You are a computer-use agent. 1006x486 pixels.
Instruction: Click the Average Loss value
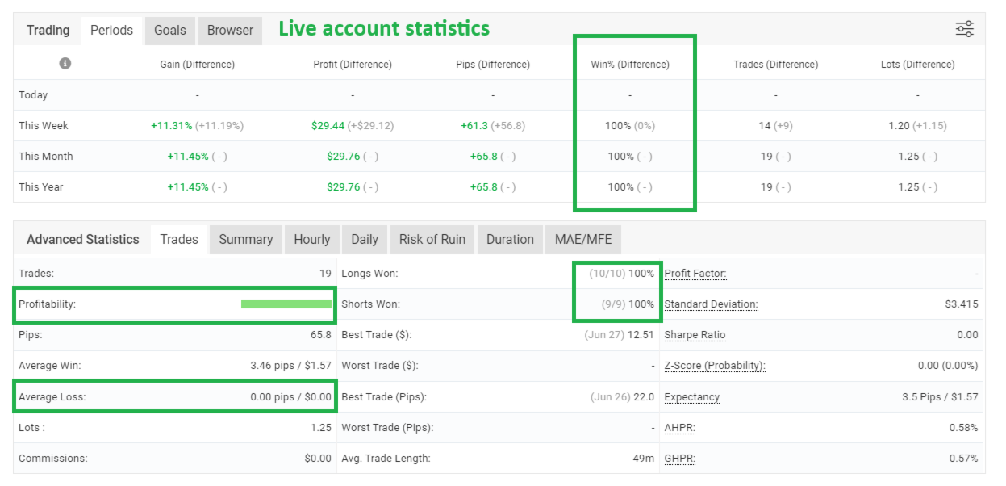290,396
